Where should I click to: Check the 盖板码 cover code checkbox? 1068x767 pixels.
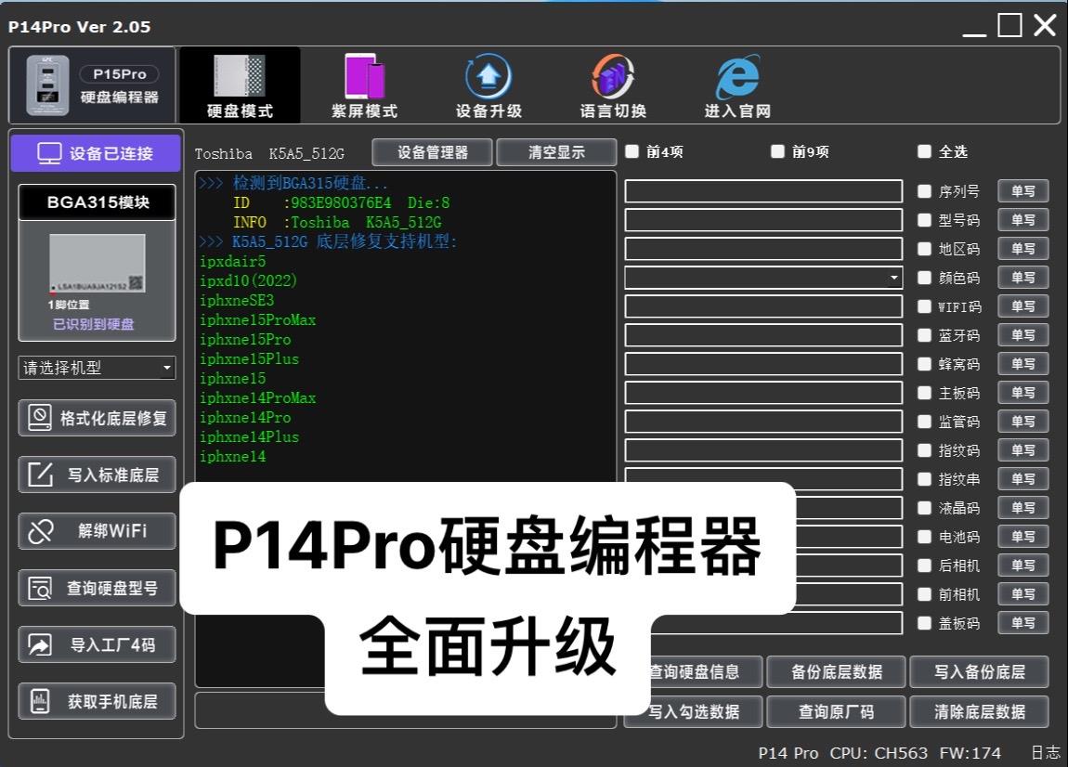924,622
